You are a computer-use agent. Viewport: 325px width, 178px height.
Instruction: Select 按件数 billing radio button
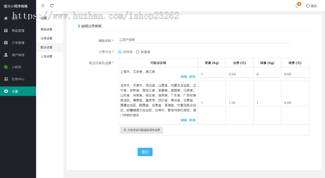120,52
